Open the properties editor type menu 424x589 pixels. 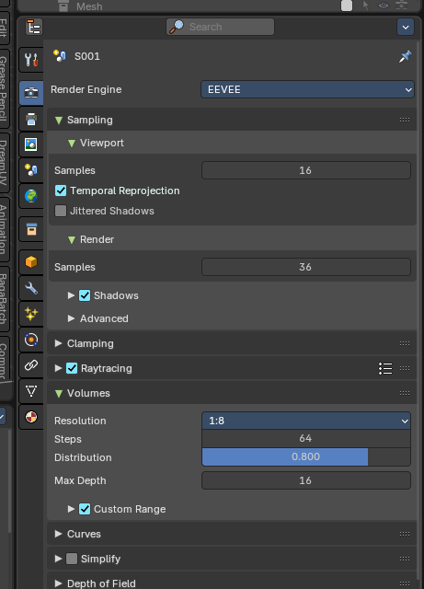click(34, 27)
